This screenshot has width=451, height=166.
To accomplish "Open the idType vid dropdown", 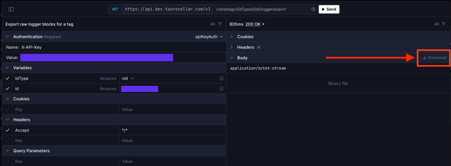I will tap(128, 78).
